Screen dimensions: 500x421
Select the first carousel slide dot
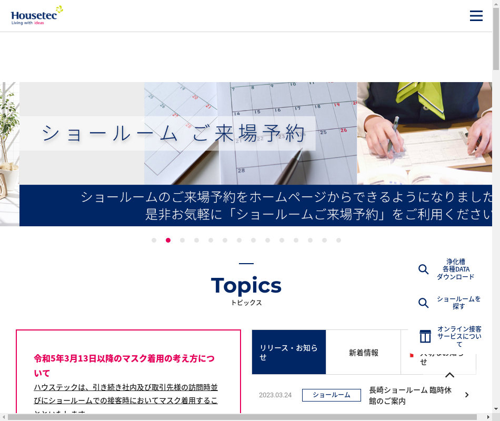pyautogui.click(x=154, y=240)
